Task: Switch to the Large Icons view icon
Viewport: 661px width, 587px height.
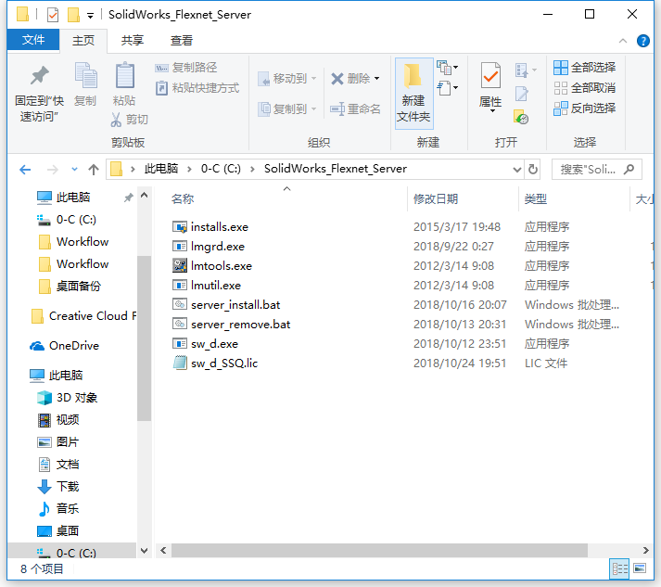Action: click(x=640, y=568)
